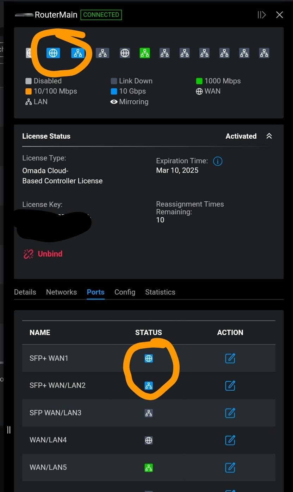Click the STATUS column header

[149, 333]
